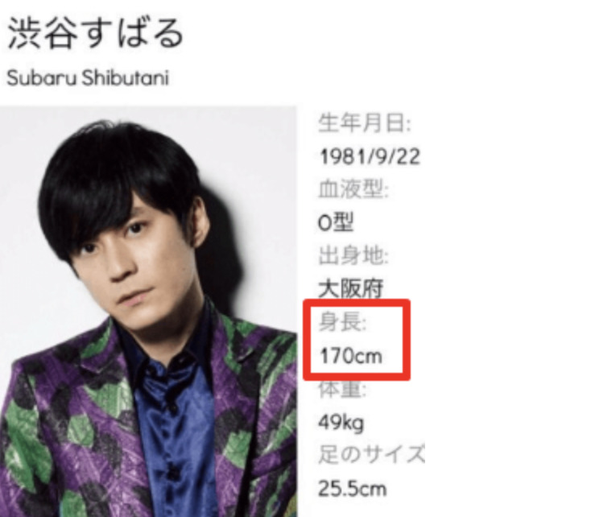Select the birthdate 1981/9/22

370,156
